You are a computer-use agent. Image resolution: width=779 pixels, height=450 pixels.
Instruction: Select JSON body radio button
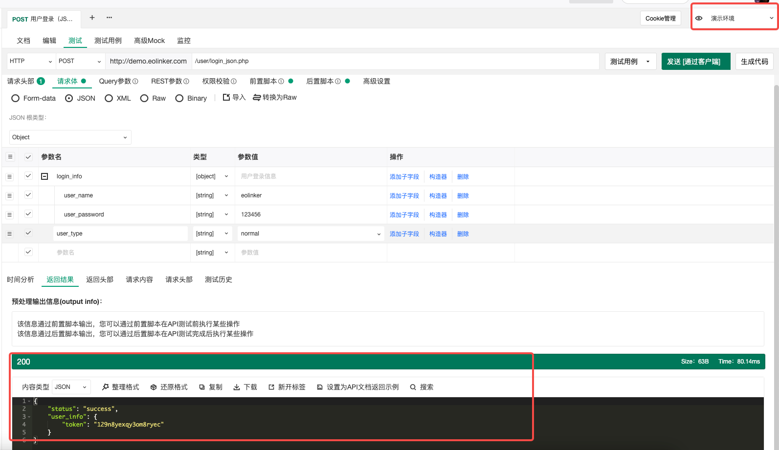(69, 98)
